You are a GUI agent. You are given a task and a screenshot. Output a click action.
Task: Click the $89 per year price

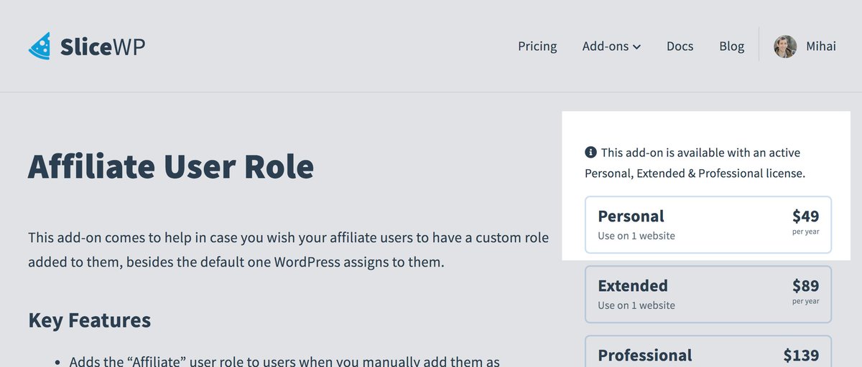point(805,291)
